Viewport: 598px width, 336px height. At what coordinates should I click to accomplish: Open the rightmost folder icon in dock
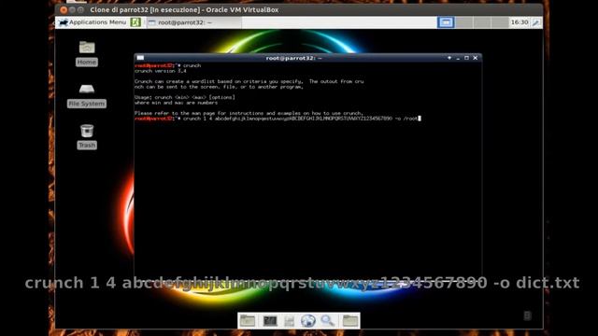(x=350, y=321)
